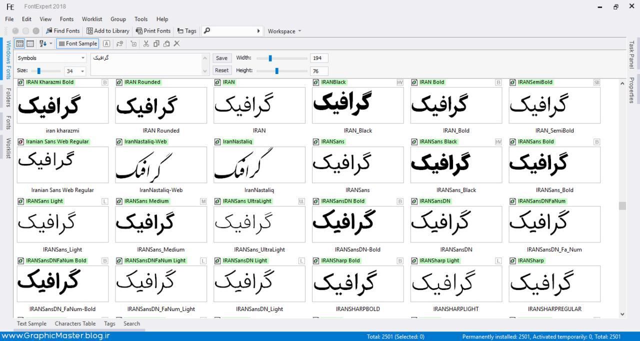Open the Symbols sample type dropdown
This screenshot has width=640, height=341.
pos(51,58)
